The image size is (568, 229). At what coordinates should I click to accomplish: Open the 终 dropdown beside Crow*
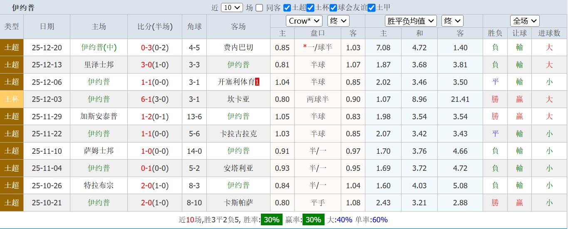click(338, 21)
